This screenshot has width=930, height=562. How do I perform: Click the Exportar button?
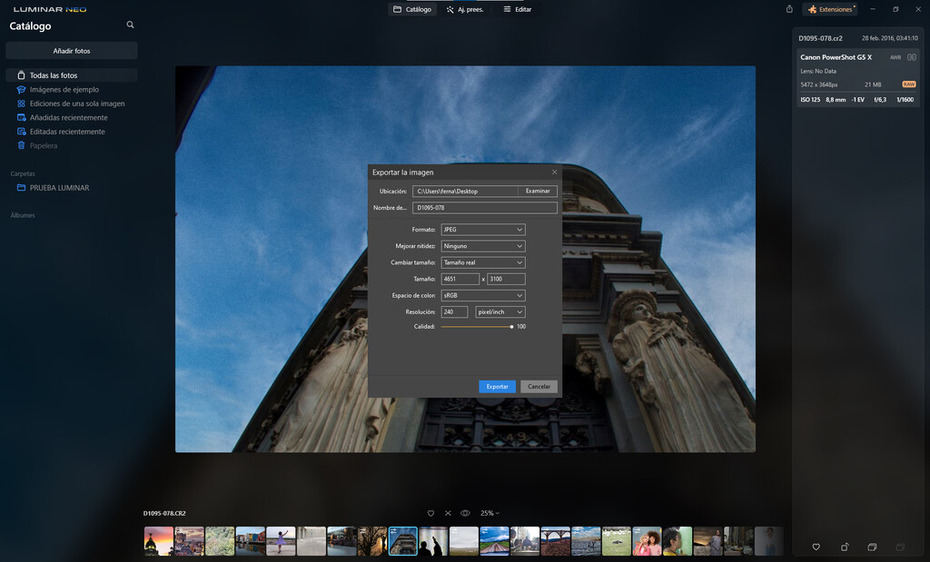[x=497, y=386]
